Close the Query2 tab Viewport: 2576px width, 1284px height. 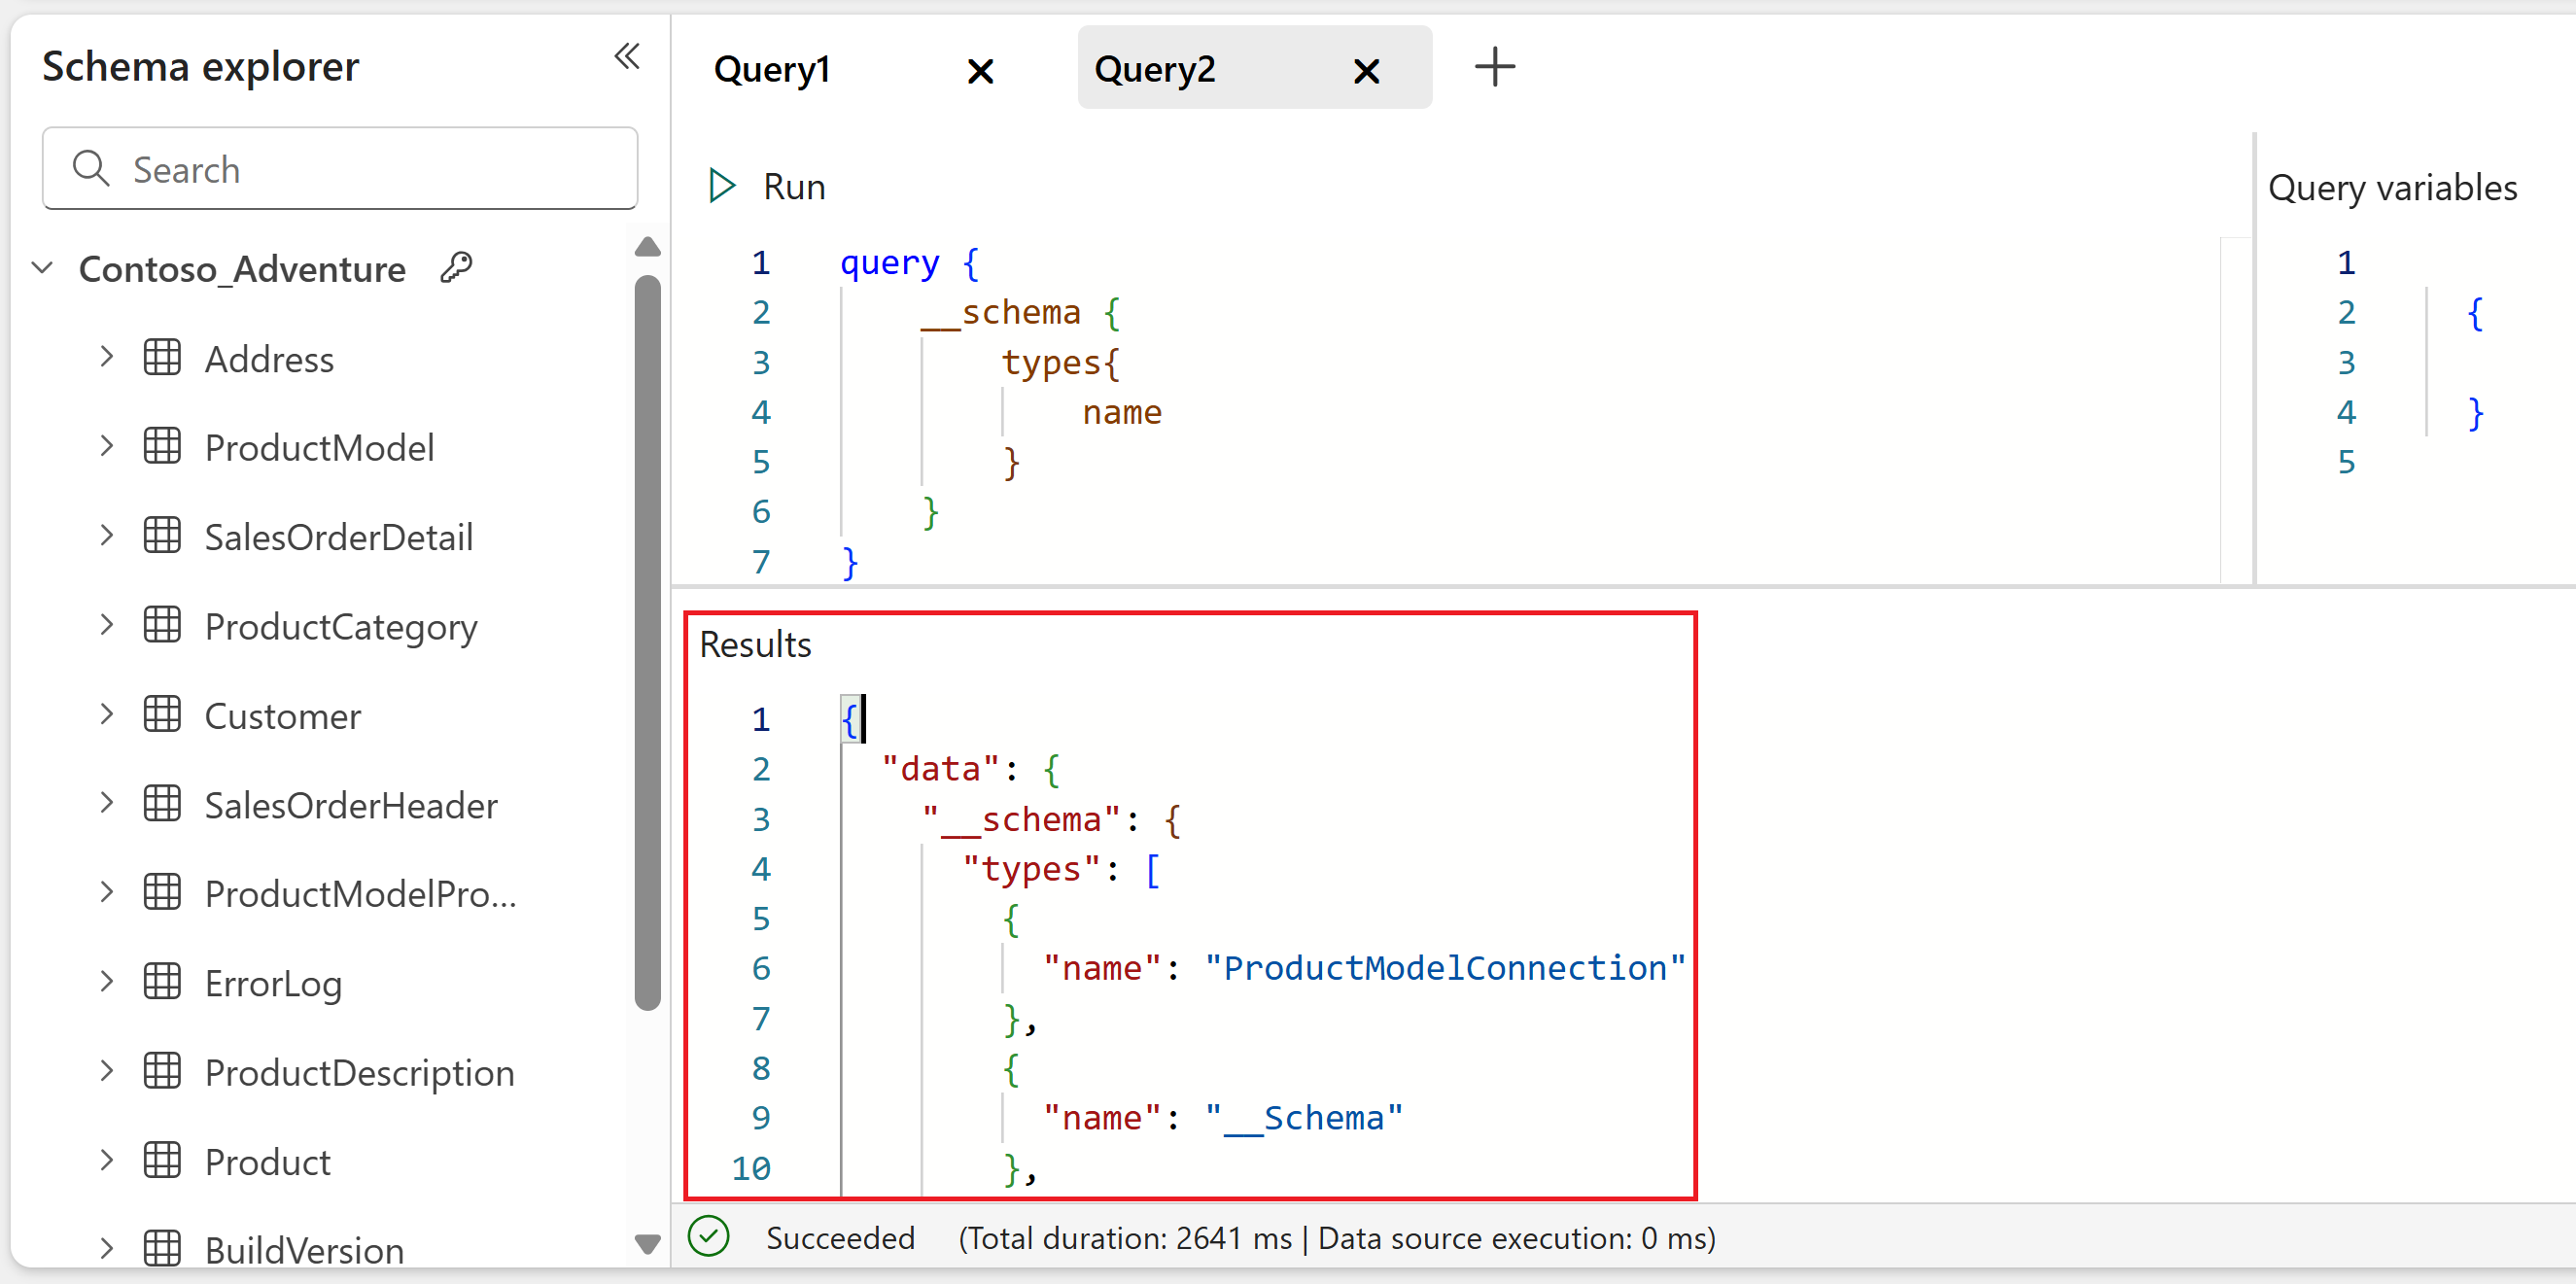click(1365, 71)
